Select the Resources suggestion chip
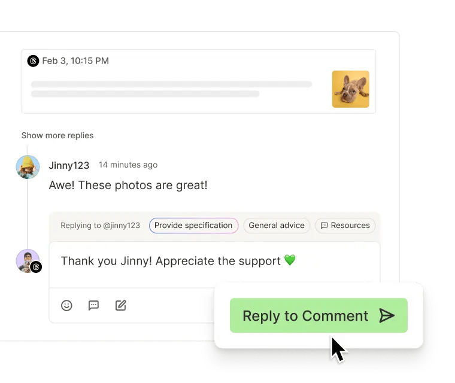Image resolution: width=455 pixels, height=383 pixels. click(345, 226)
